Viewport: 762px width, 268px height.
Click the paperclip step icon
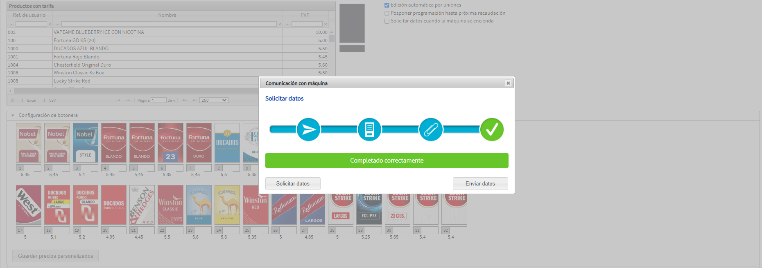point(431,130)
